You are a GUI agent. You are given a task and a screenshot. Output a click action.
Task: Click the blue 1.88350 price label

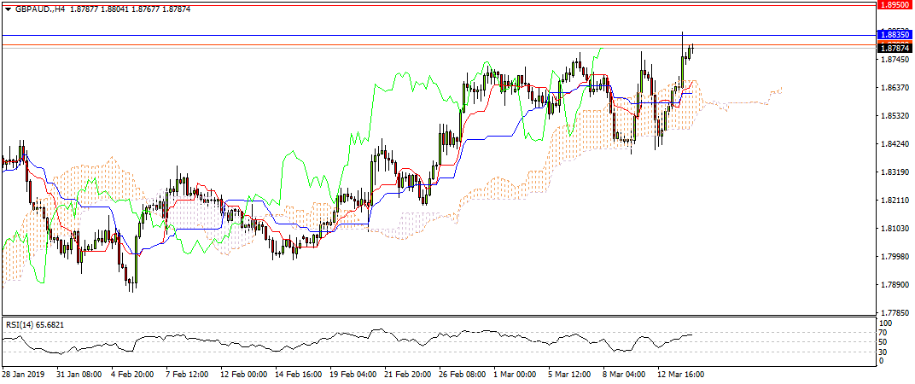895,35
